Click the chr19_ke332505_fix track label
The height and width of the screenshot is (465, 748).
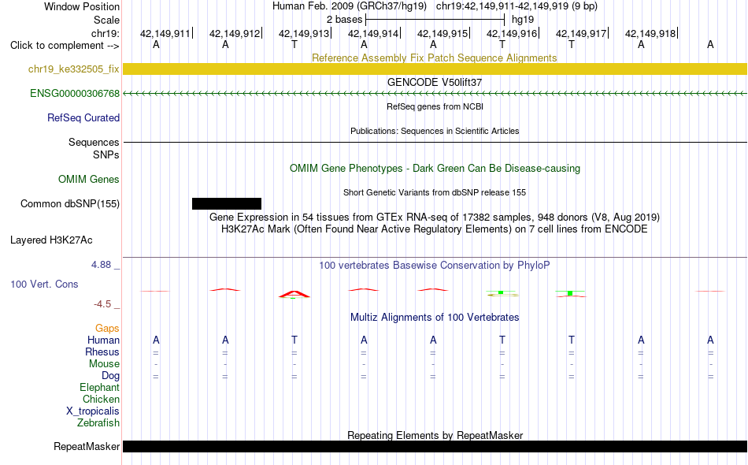coord(73,69)
